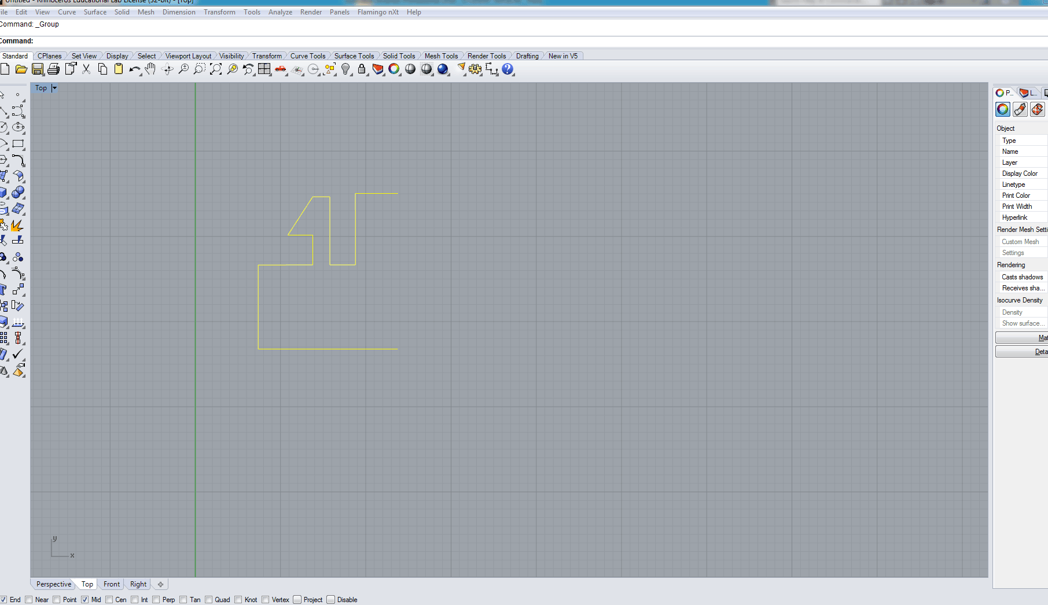The image size is (1048, 605).
Task: Click the Cut scissors icon
Action: coord(86,69)
